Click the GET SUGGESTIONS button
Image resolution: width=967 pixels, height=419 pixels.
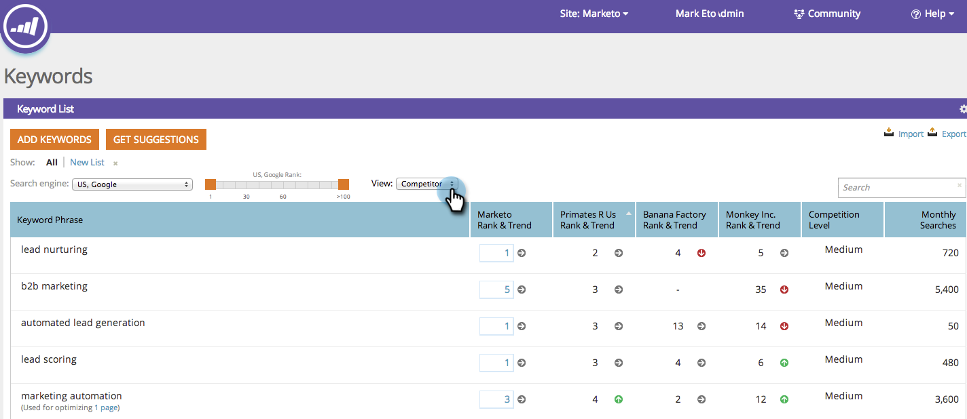156,140
